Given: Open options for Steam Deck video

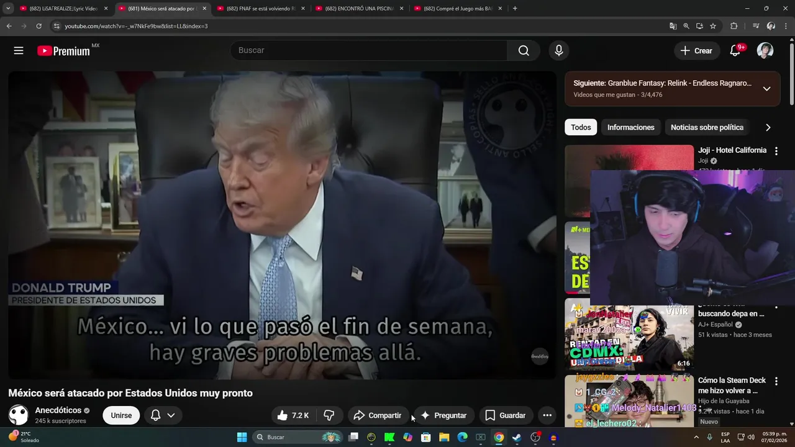Looking at the screenshot, I should pyautogui.click(x=776, y=381).
